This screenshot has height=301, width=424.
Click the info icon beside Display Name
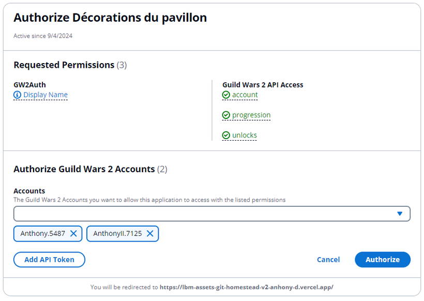click(x=17, y=95)
